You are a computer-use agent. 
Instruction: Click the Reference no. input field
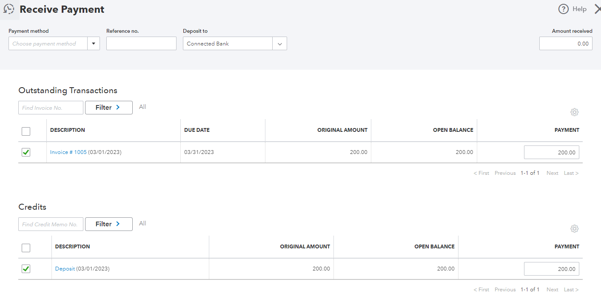click(x=141, y=43)
